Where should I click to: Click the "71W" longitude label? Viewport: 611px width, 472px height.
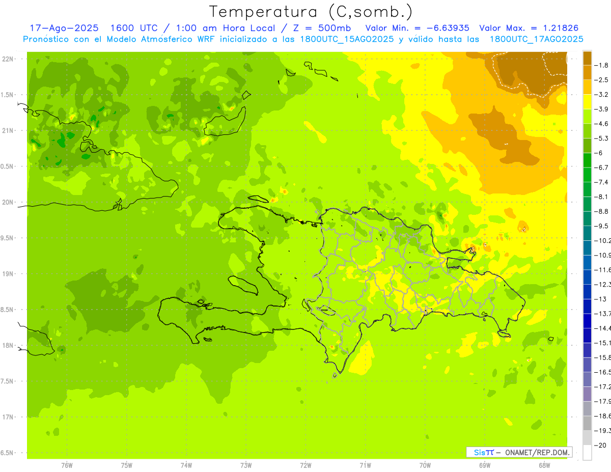365,465
